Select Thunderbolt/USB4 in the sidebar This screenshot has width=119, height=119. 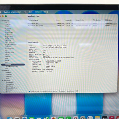[x=12, y=67]
